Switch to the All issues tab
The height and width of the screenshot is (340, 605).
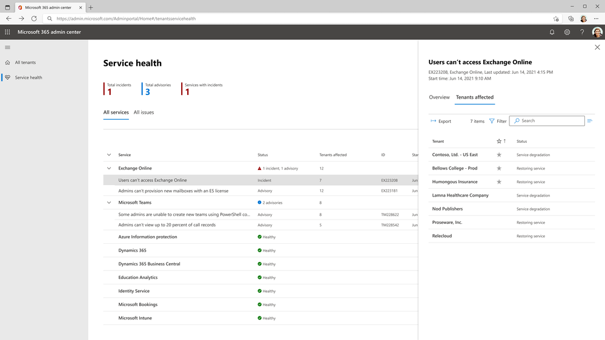click(x=144, y=112)
